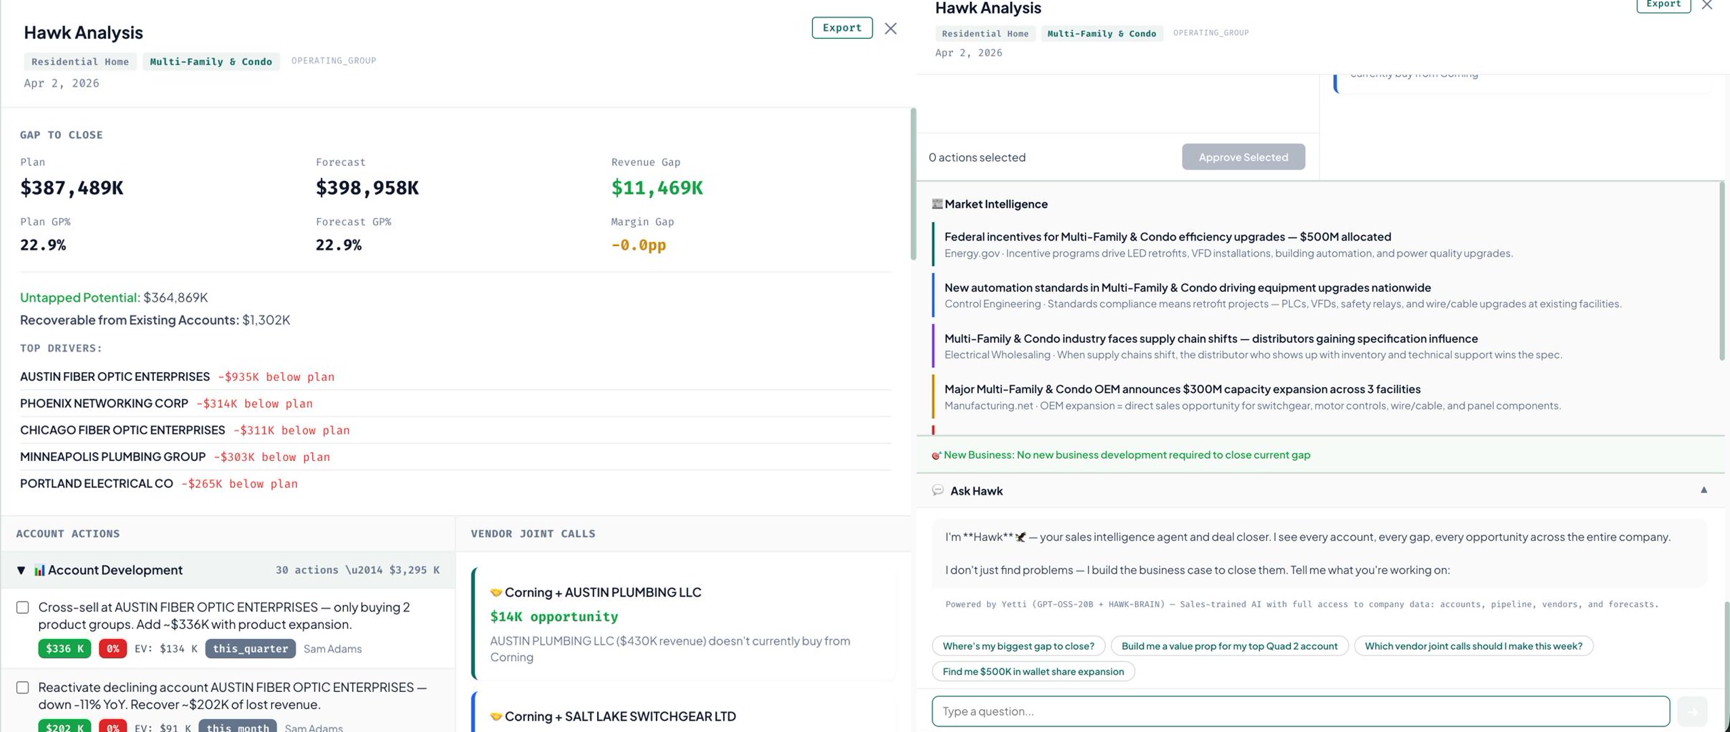Click the Export button on the left panel
The width and height of the screenshot is (1730, 732).
click(841, 27)
